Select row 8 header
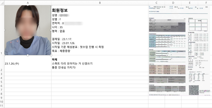Image resolution: width=212 pixels, height=108 pixels. coord(2,94)
